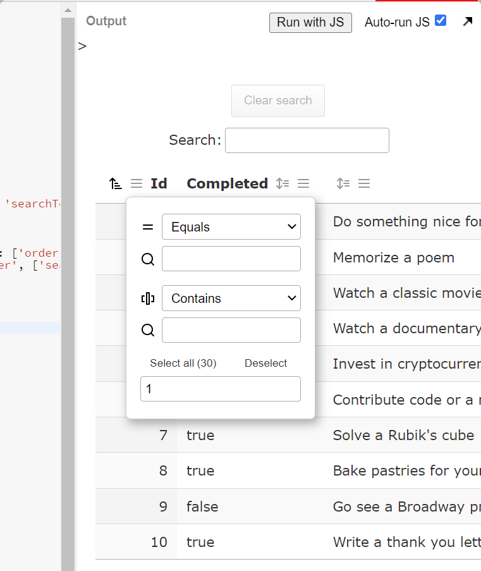The width and height of the screenshot is (481, 571).
Task: Click the code panel scrollbar up arrow
Action: tap(68, 10)
